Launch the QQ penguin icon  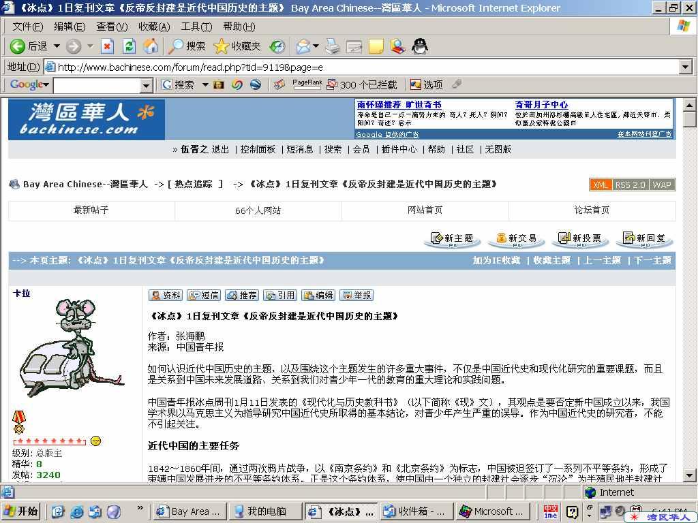pos(419,46)
